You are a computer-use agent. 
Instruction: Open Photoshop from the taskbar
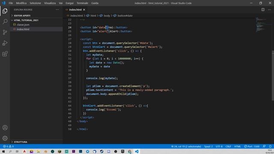pyautogui.click(x=80, y=151)
